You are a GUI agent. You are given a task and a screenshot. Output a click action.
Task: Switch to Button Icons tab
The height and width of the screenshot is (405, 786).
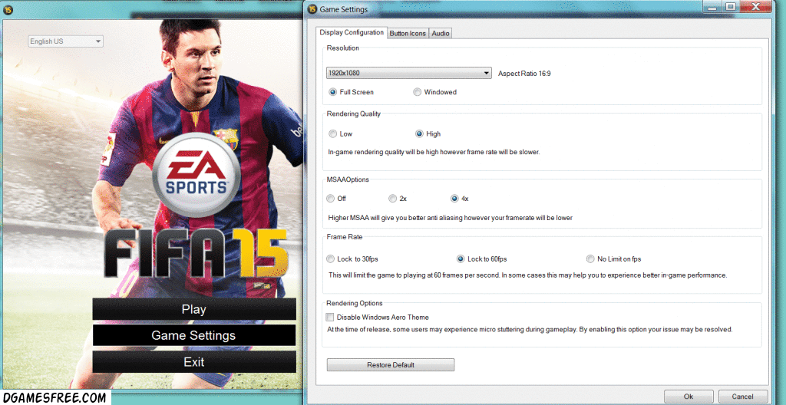[x=408, y=33]
